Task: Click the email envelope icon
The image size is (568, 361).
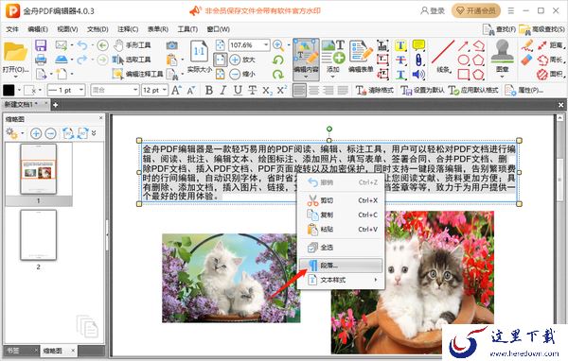Action: tap(62, 45)
